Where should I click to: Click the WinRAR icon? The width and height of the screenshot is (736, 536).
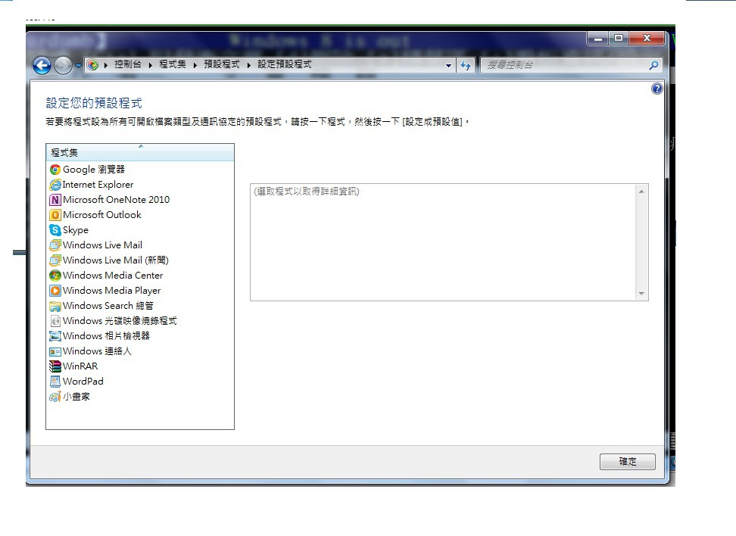pos(55,366)
